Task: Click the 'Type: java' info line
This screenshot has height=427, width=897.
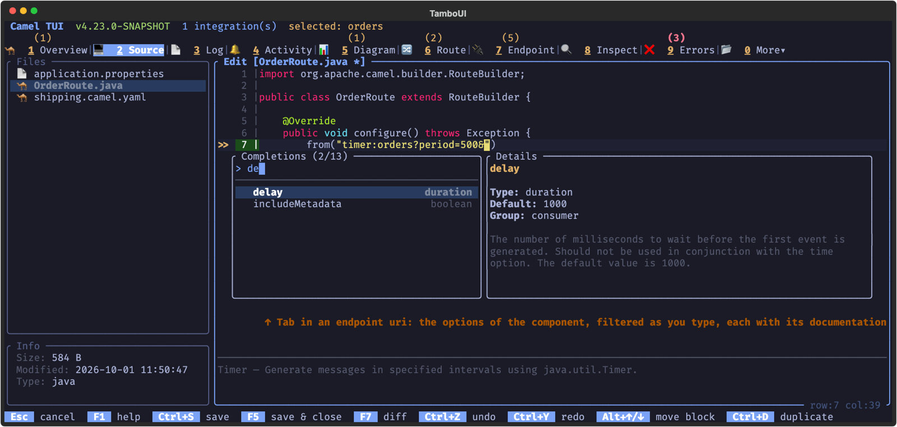Action: (45, 382)
